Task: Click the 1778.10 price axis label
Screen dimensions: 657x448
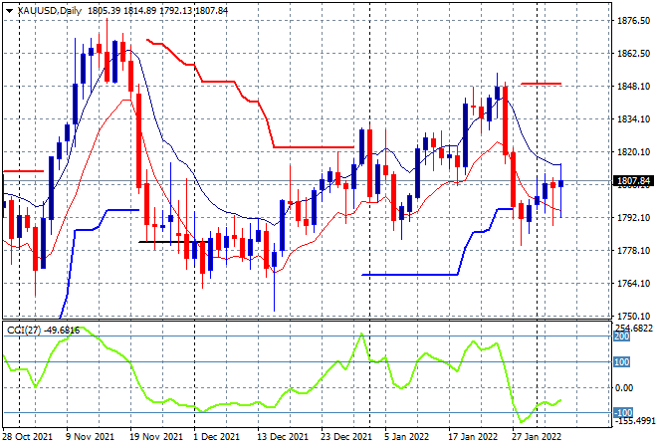Action: tap(633, 251)
